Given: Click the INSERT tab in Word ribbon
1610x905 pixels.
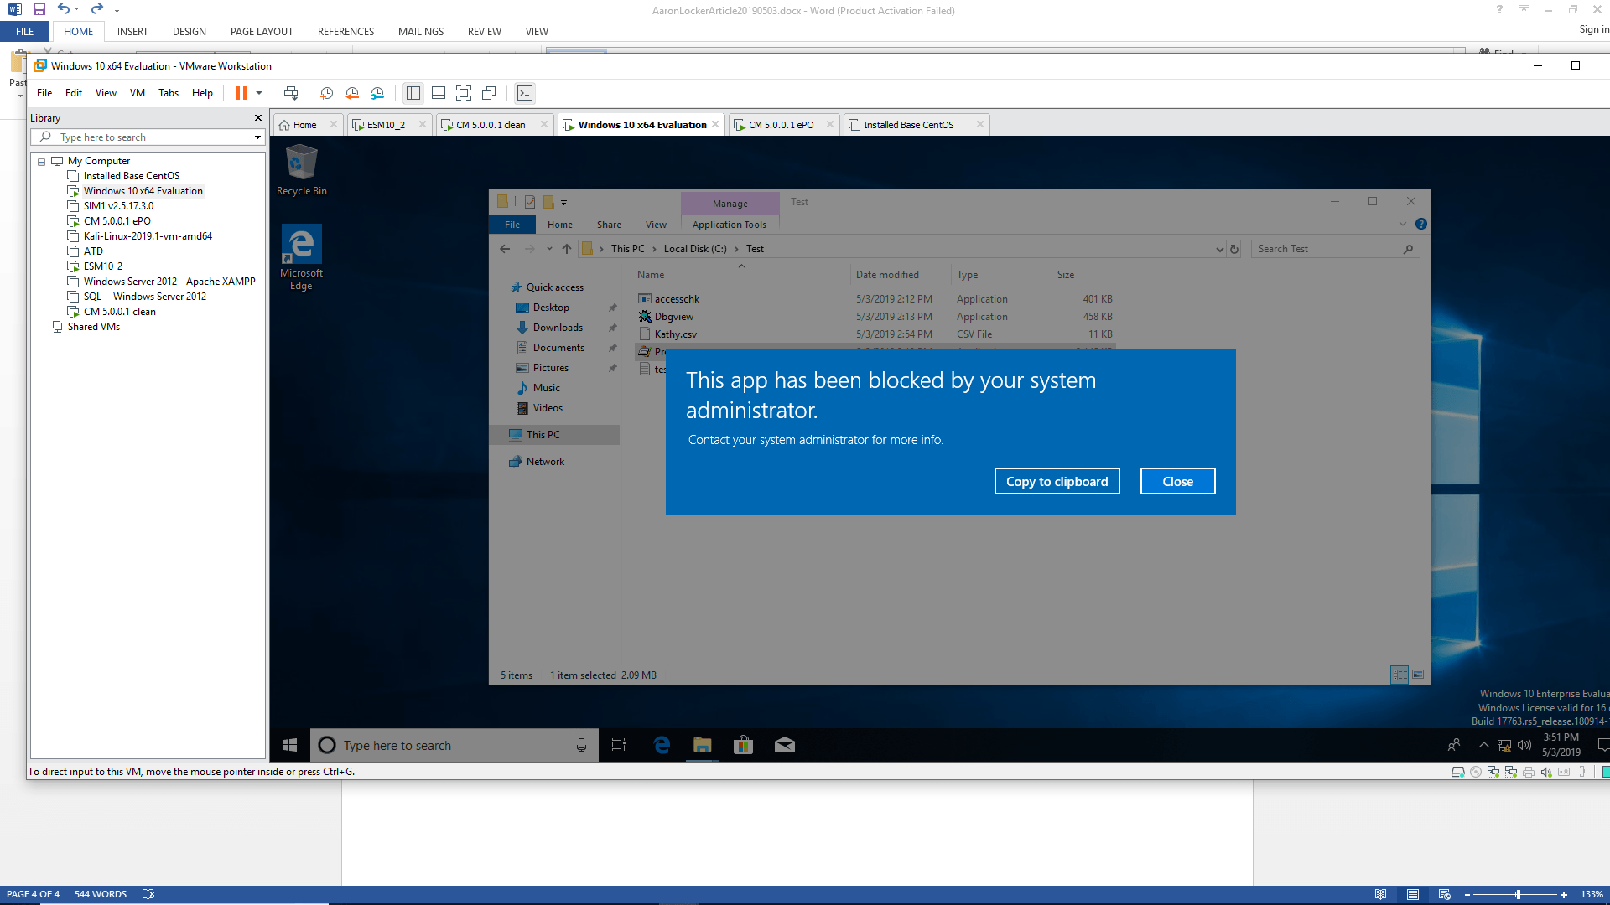Looking at the screenshot, I should click(x=132, y=31).
